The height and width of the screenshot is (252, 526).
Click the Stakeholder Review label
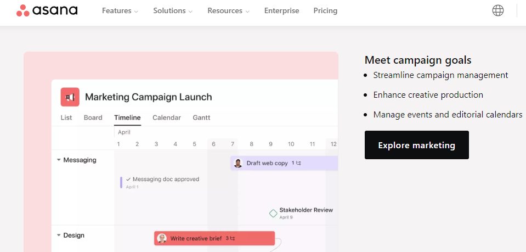point(306,210)
